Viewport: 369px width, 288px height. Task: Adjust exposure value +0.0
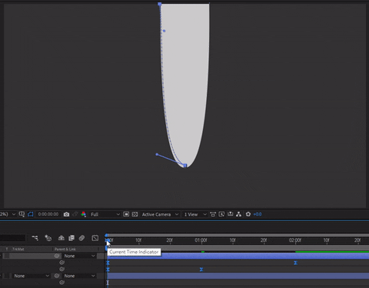coord(258,214)
